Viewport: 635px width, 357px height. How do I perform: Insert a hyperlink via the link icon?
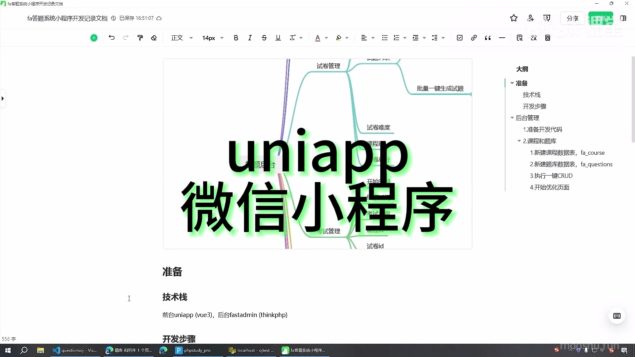click(x=474, y=38)
